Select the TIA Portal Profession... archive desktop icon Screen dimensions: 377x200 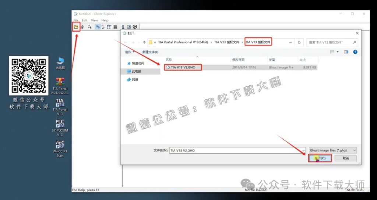[60, 86]
